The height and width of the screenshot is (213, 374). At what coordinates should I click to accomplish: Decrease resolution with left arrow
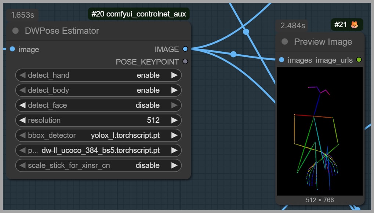22,120
